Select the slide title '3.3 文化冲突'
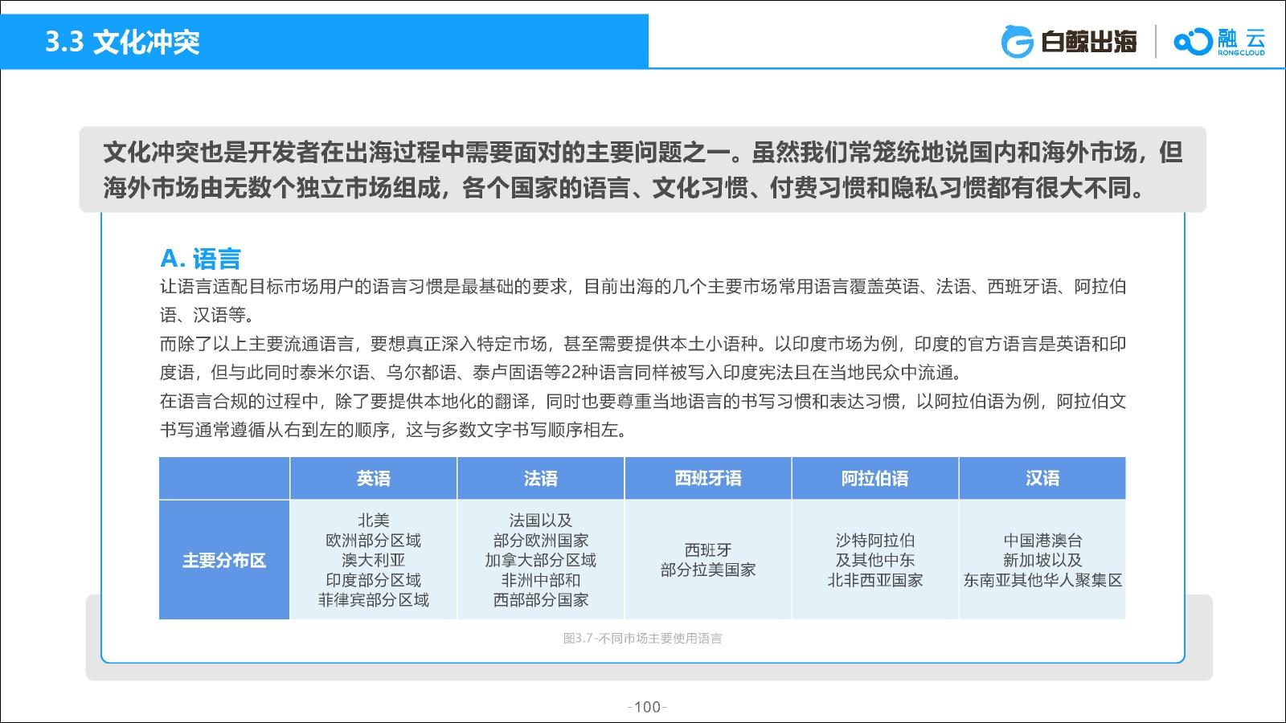1286x723 pixels. pyautogui.click(x=122, y=42)
